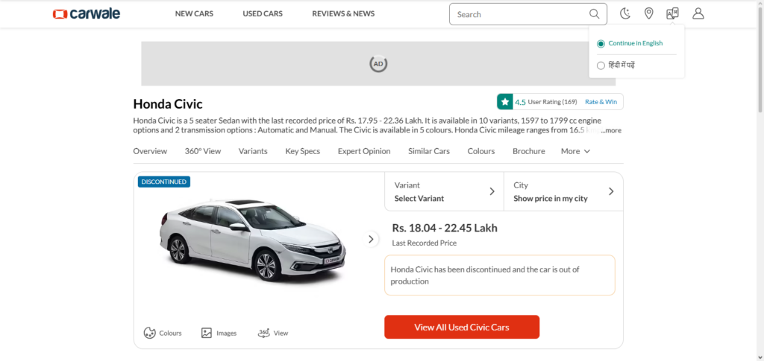Viewport: 764px width, 361px height.
Task: Switch to the Expert Opinion tab
Action: 364,151
